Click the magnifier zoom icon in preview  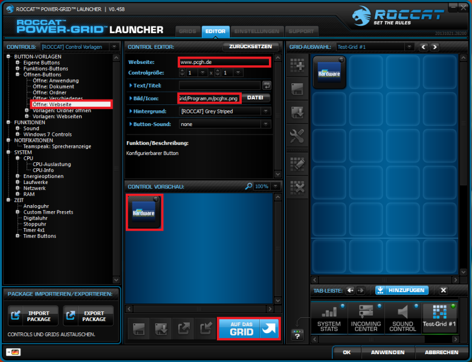click(x=248, y=186)
